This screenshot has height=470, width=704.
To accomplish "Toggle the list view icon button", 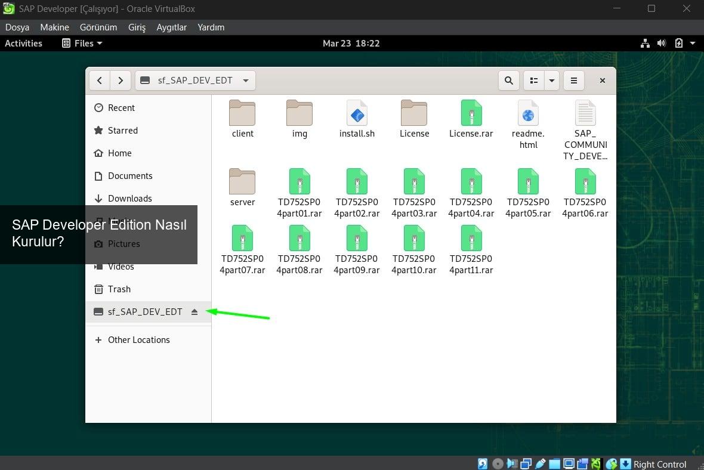I will [x=534, y=81].
